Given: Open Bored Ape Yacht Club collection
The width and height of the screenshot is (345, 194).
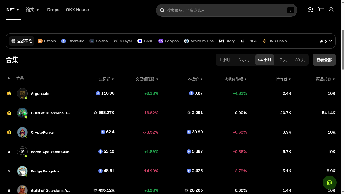Looking at the screenshot, I should click(50, 152).
